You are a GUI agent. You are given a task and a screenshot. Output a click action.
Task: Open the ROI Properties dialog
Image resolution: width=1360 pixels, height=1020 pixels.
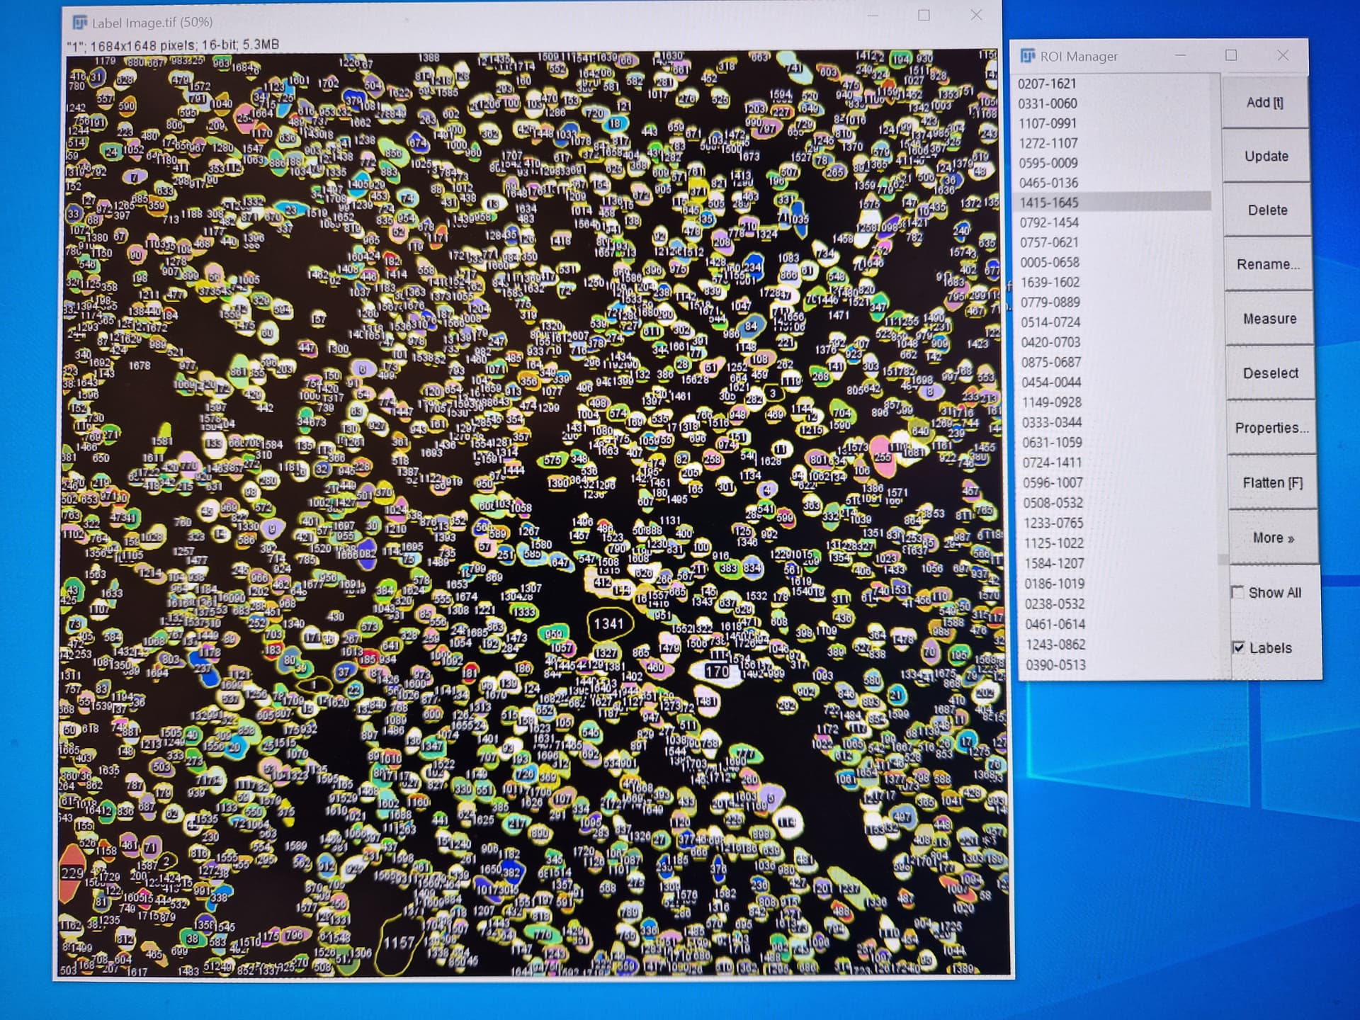(1272, 428)
